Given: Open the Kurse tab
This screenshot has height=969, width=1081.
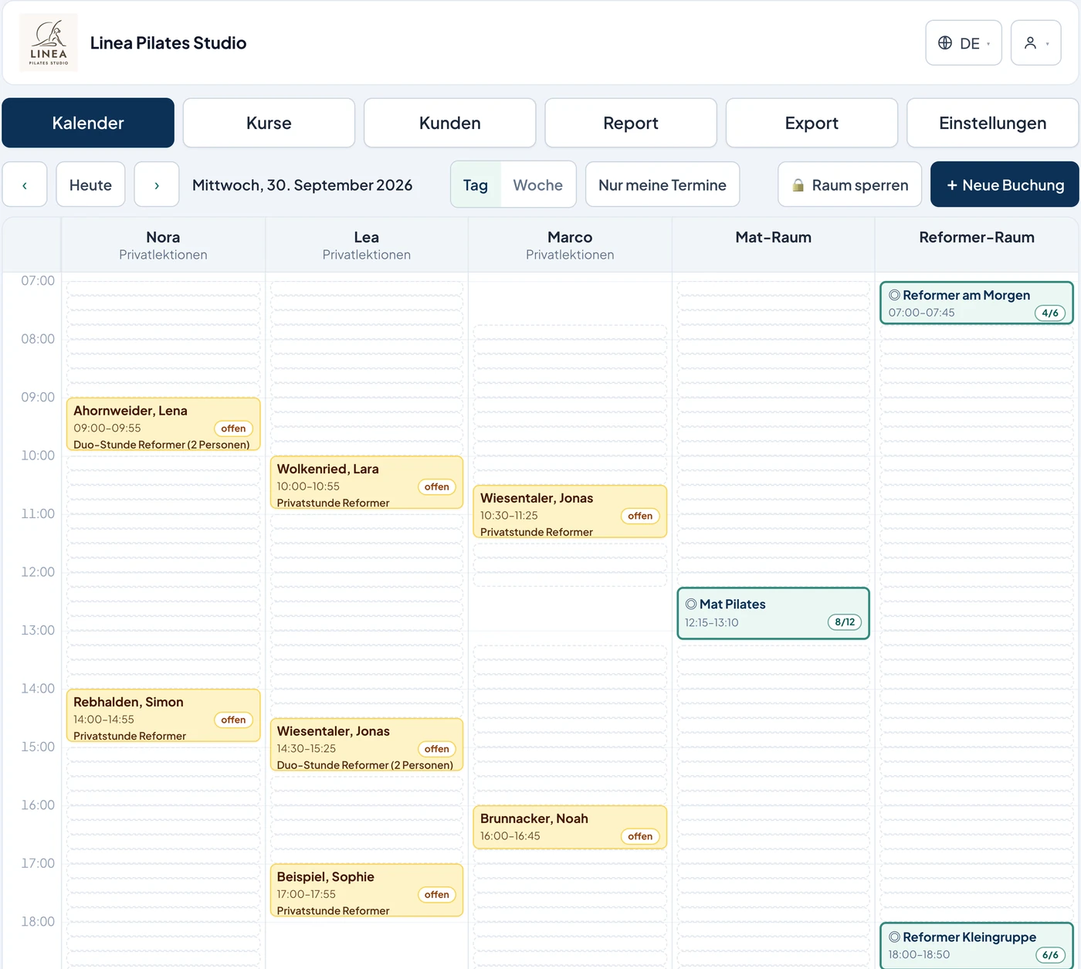Looking at the screenshot, I should coord(269,123).
